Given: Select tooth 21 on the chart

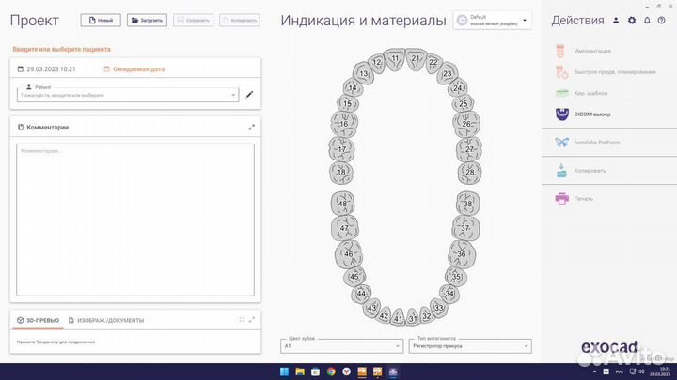Looking at the screenshot, I should pos(416,58).
